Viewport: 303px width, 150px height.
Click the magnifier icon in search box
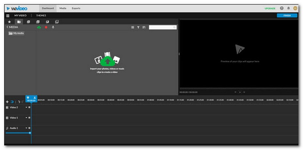pyautogui.click(x=175, y=27)
